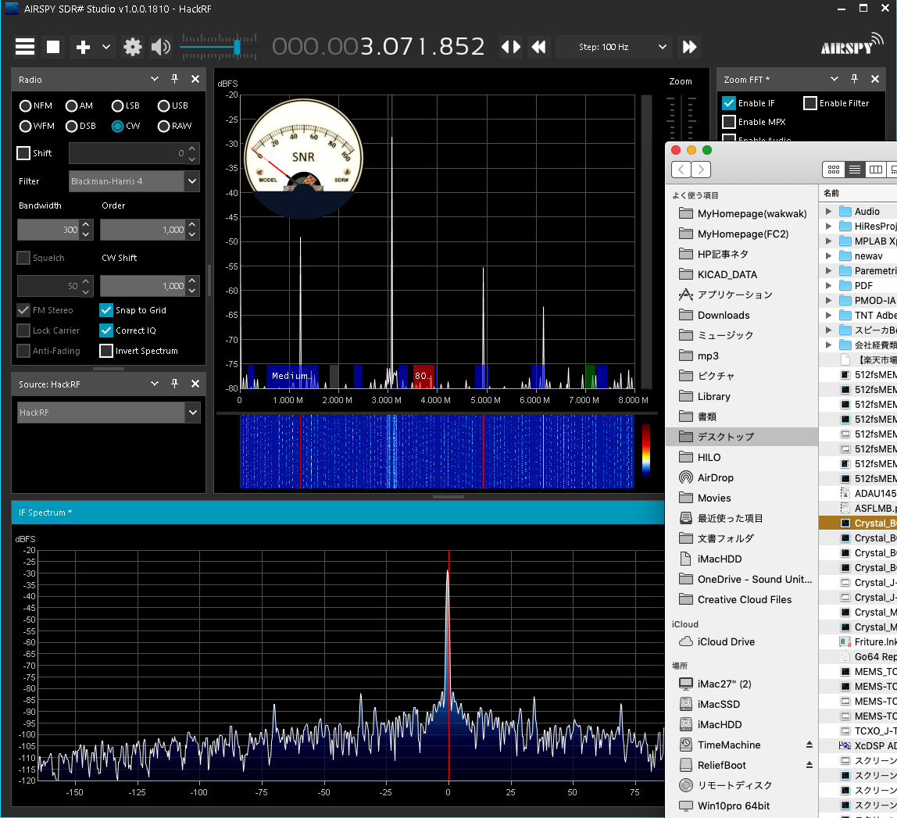Add new slice with the plus icon
Viewport: 897px width, 818px height.
83,47
